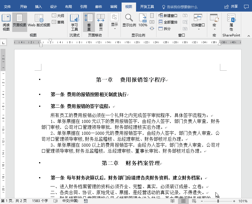Viewport: 252px width, 204px height.
Task: Click the word count 1583 个字
Action: (40, 201)
